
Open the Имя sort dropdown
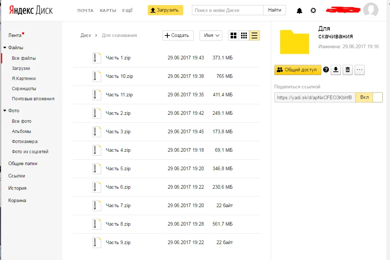coord(211,35)
